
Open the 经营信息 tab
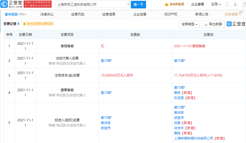click(109, 14)
